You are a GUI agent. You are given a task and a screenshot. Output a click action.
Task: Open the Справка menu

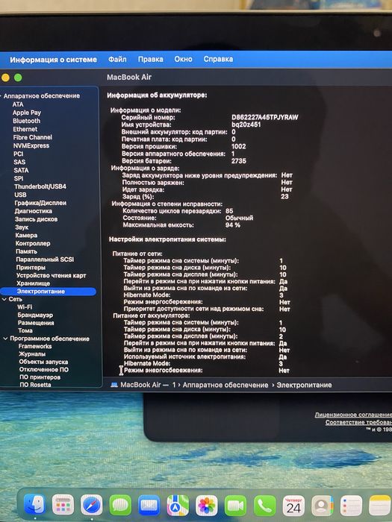(x=218, y=59)
